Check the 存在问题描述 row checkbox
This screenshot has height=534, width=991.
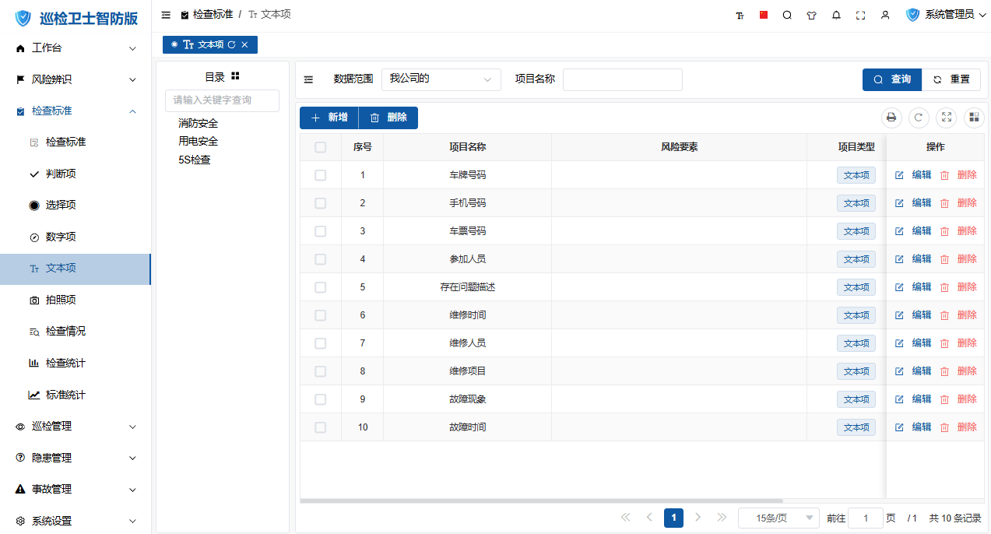pos(320,287)
